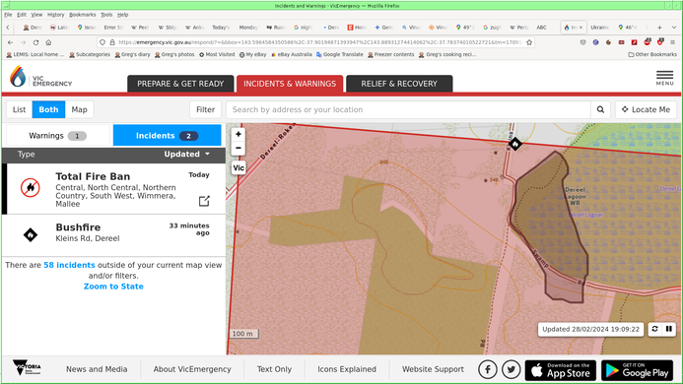
Task: Open a new browser tab
Action: [659, 27]
